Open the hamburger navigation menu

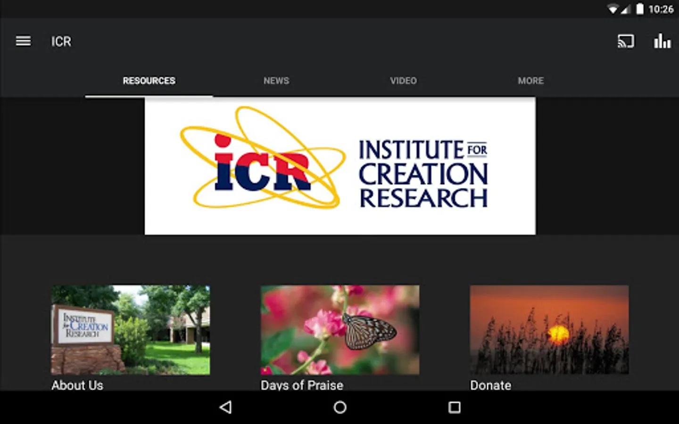point(23,41)
